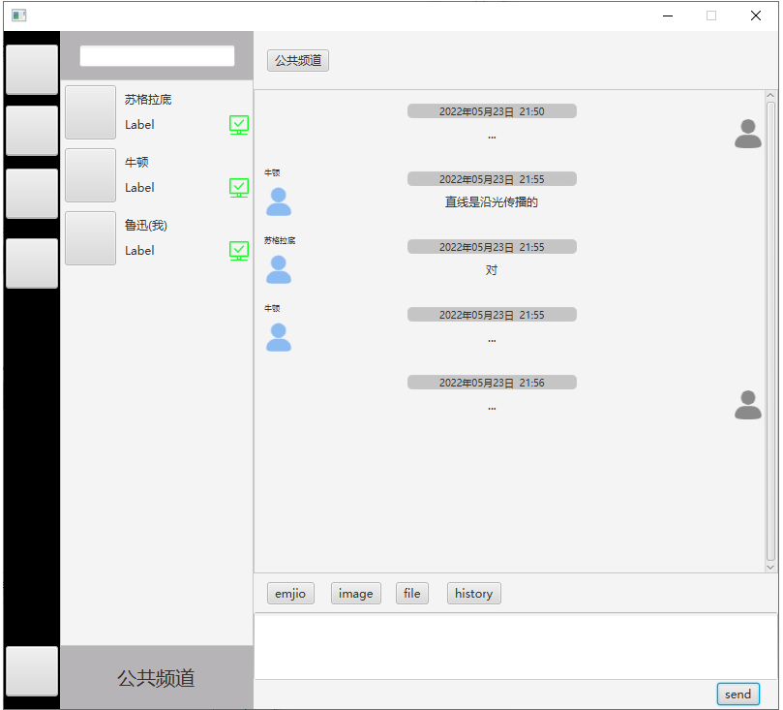The width and height of the screenshot is (783, 710).
Task: Open chat history with the history button
Action: tap(473, 593)
